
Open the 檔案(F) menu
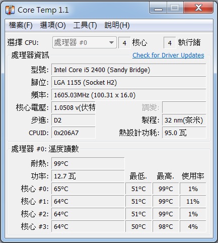pyautogui.click(x=21, y=25)
